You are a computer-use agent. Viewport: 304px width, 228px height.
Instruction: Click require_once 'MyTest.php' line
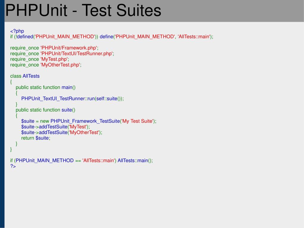click(40, 59)
